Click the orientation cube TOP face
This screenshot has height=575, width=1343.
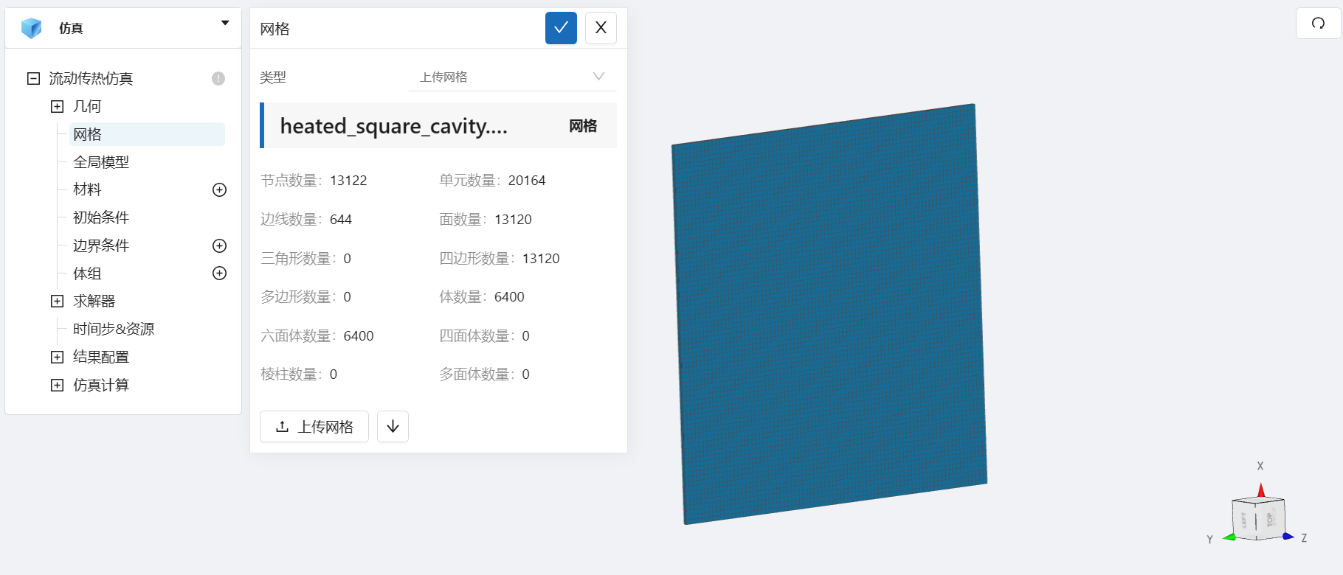(1270, 519)
